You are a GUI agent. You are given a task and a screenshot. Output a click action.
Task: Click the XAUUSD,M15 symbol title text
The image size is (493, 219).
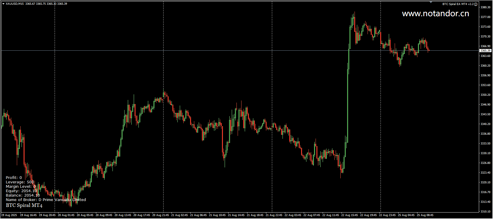point(15,4)
